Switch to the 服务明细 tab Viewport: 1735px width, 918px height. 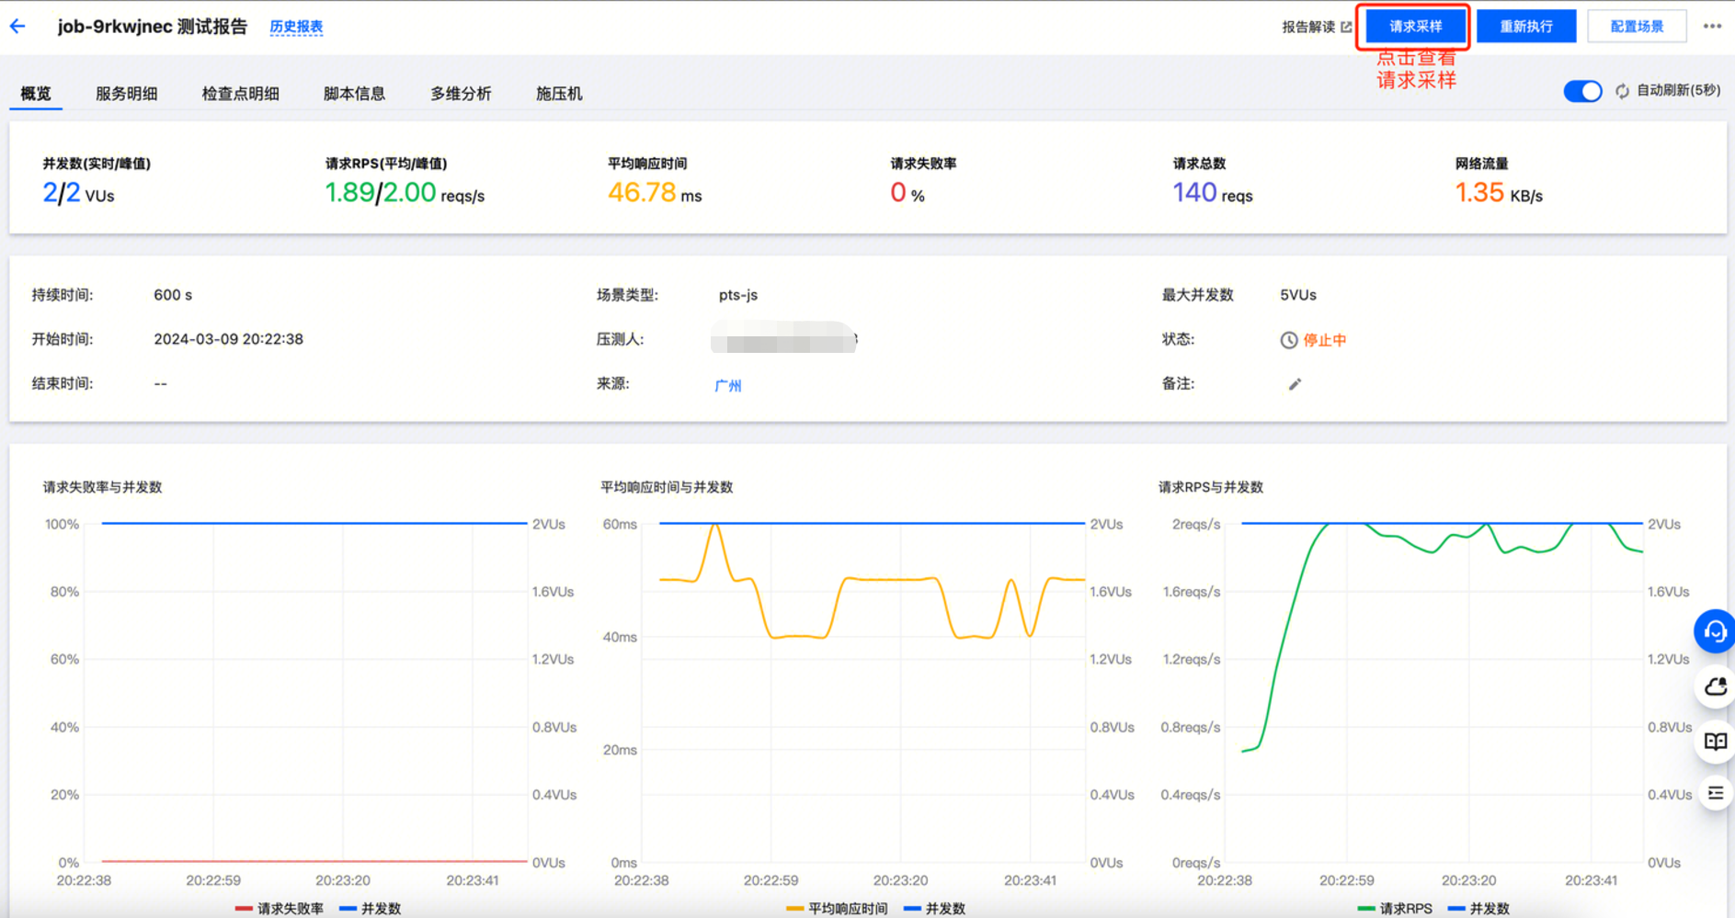(x=127, y=94)
